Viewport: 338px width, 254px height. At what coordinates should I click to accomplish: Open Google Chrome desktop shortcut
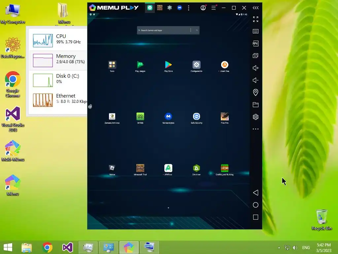[13, 84]
